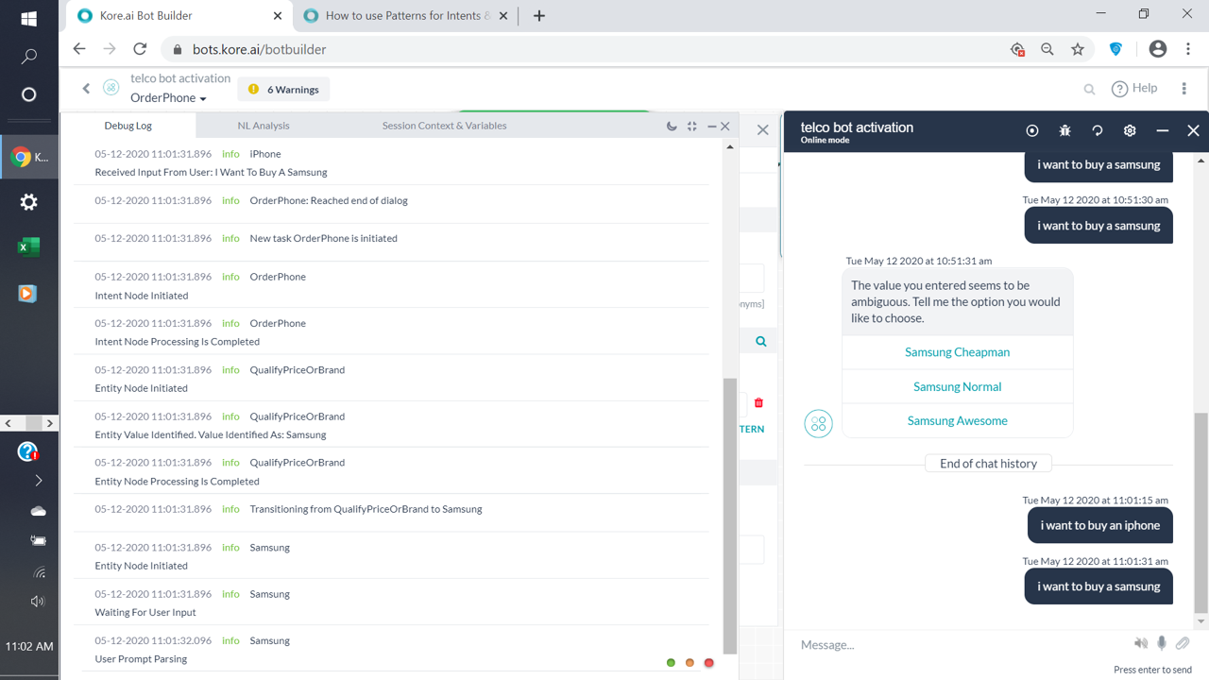Open the NL Analysis tab
Image resolution: width=1209 pixels, height=680 pixels.
click(x=264, y=126)
